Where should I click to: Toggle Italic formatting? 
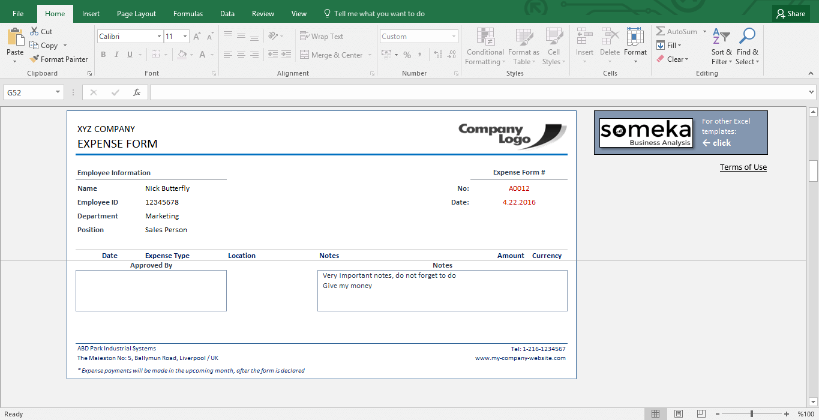pyautogui.click(x=116, y=55)
